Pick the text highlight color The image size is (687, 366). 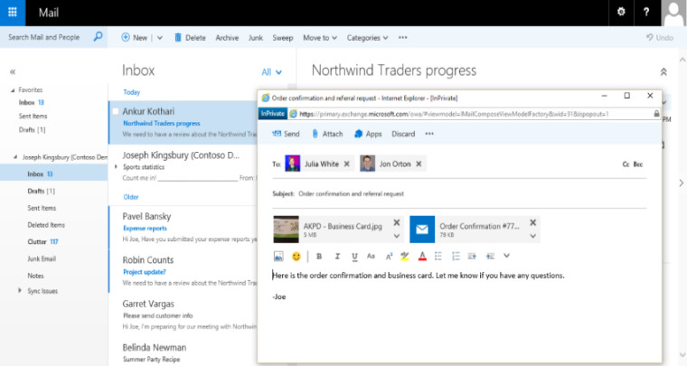[x=405, y=256]
